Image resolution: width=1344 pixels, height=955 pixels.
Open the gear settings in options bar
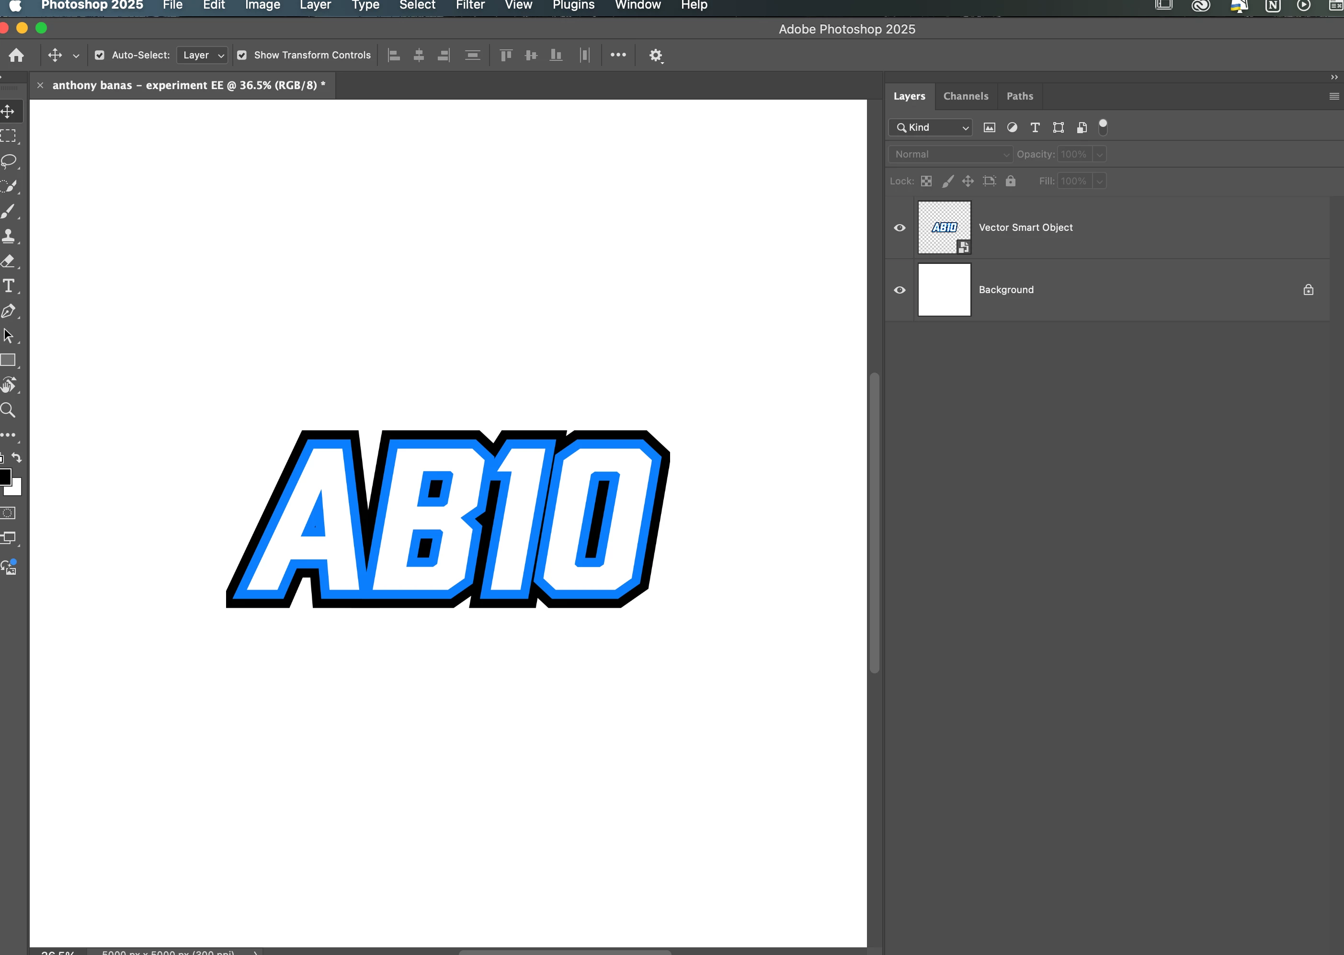pos(656,55)
